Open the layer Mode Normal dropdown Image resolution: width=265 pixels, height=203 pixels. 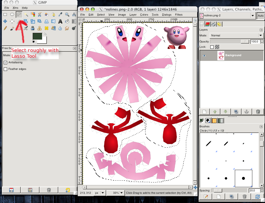pos(261,35)
